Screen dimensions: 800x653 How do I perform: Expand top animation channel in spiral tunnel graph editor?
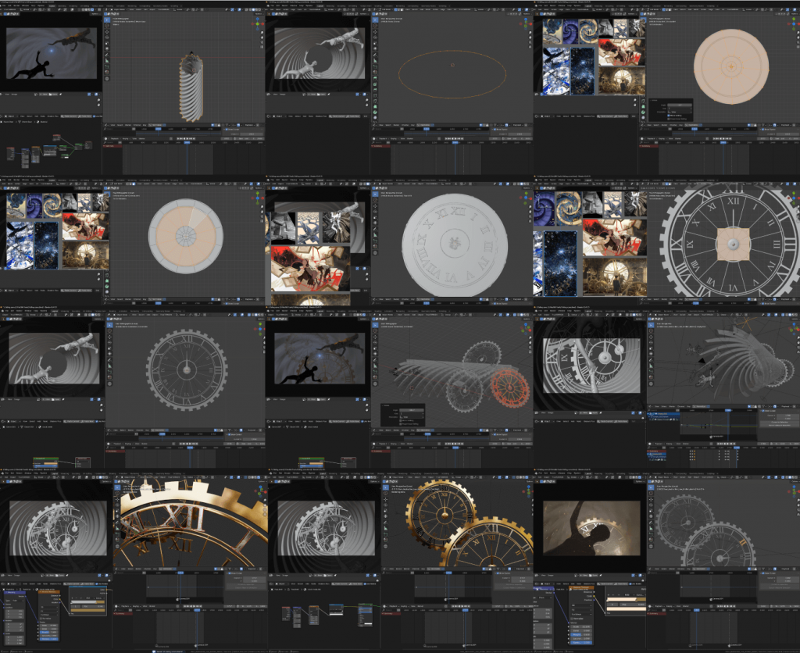point(649,415)
